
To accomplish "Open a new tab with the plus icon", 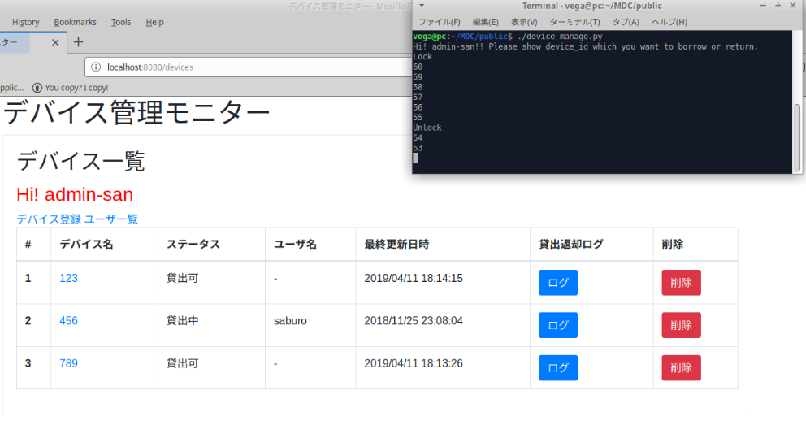I will [x=78, y=42].
